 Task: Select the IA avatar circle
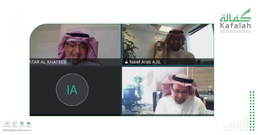click(x=72, y=90)
